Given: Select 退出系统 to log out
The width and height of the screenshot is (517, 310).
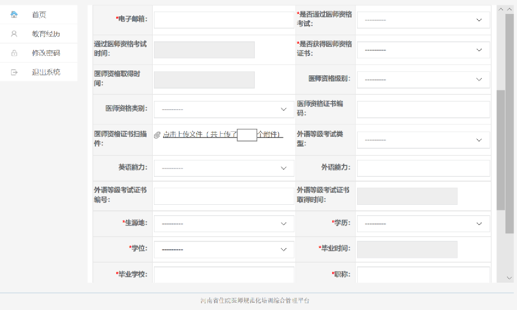Looking at the screenshot, I should pyautogui.click(x=39, y=72).
